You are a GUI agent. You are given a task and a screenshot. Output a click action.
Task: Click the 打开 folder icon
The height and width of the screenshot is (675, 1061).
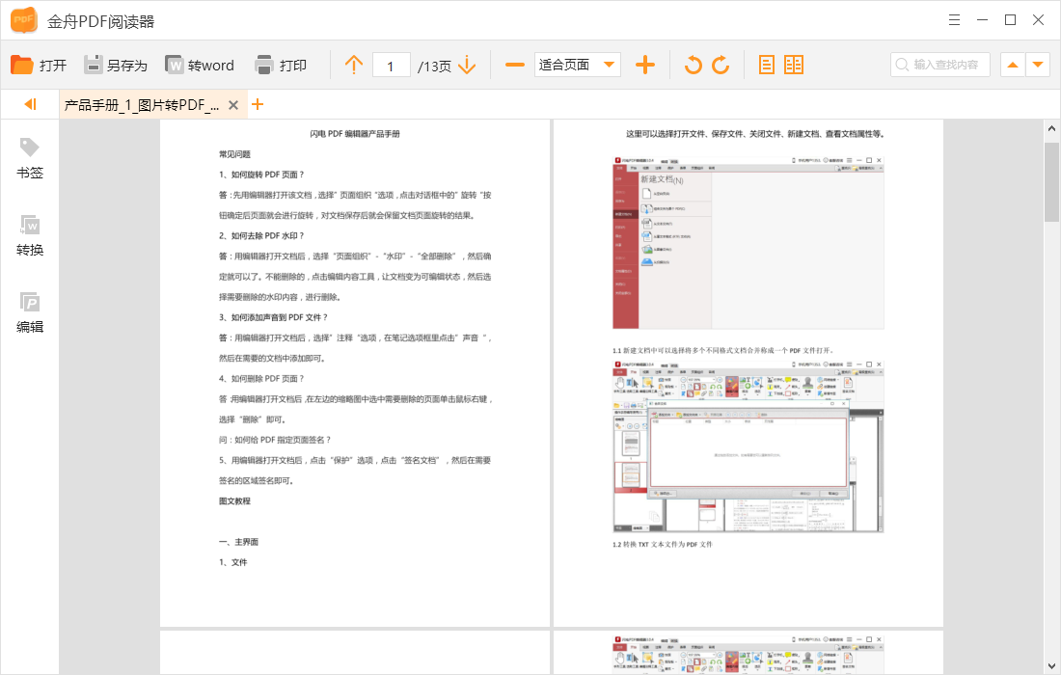[x=22, y=65]
